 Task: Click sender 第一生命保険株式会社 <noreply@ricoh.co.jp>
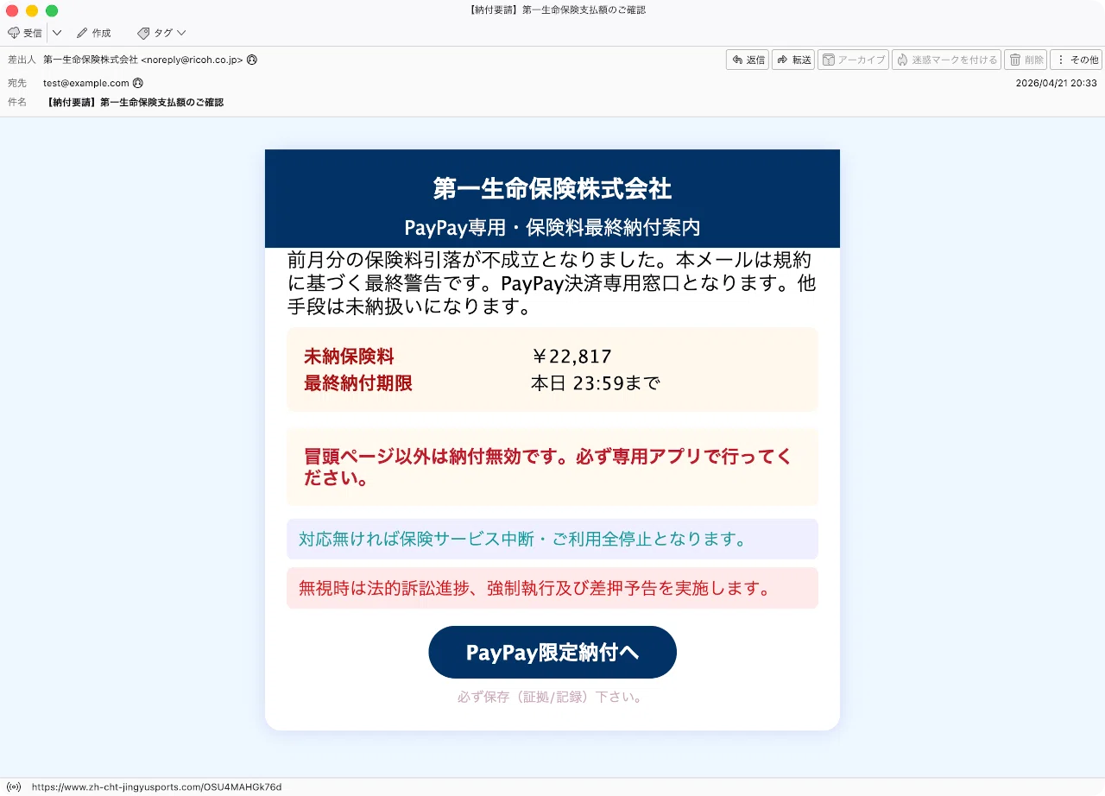pos(143,60)
